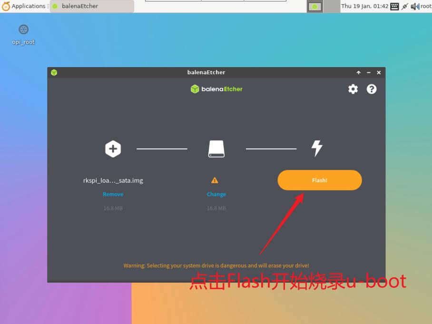The width and height of the screenshot is (432, 324).
Task: Select the second workspace switcher box
Action: (332, 6)
